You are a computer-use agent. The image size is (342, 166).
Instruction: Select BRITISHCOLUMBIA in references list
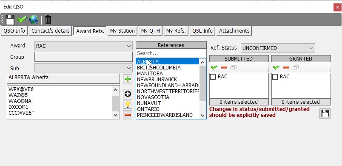pos(168,68)
